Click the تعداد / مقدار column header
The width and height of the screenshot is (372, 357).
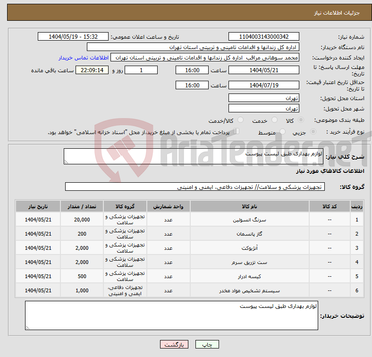[82, 206]
